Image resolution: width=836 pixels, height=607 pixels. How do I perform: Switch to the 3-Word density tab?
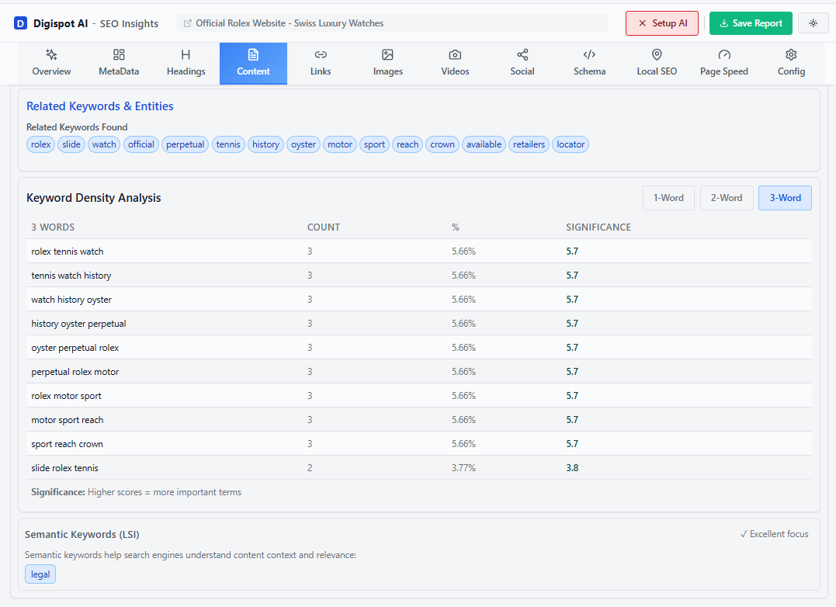(x=785, y=197)
